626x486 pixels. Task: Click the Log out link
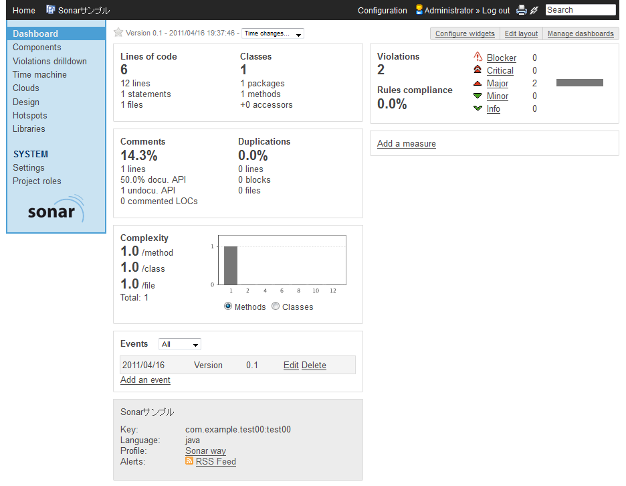point(496,11)
